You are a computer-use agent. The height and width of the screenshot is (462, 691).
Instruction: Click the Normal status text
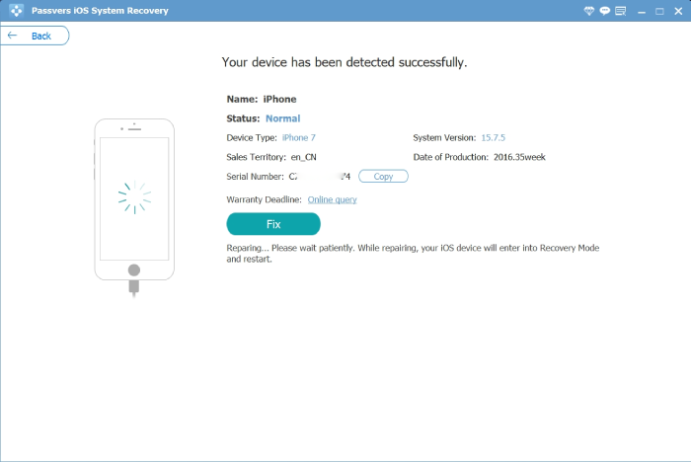pyautogui.click(x=283, y=118)
